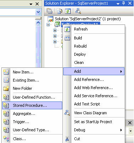The image size is (134, 143).
Task: Click the Aggregate icon in submenu
Action: pyautogui.click(x=6, y=114)
